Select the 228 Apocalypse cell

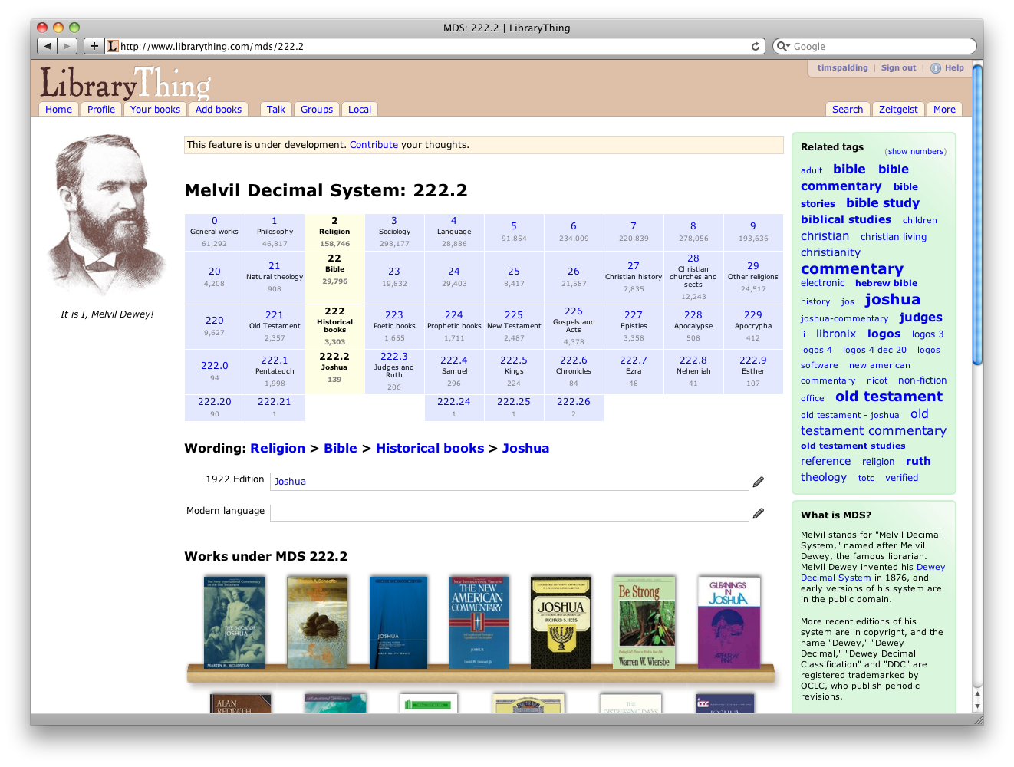tap(693, 326)
